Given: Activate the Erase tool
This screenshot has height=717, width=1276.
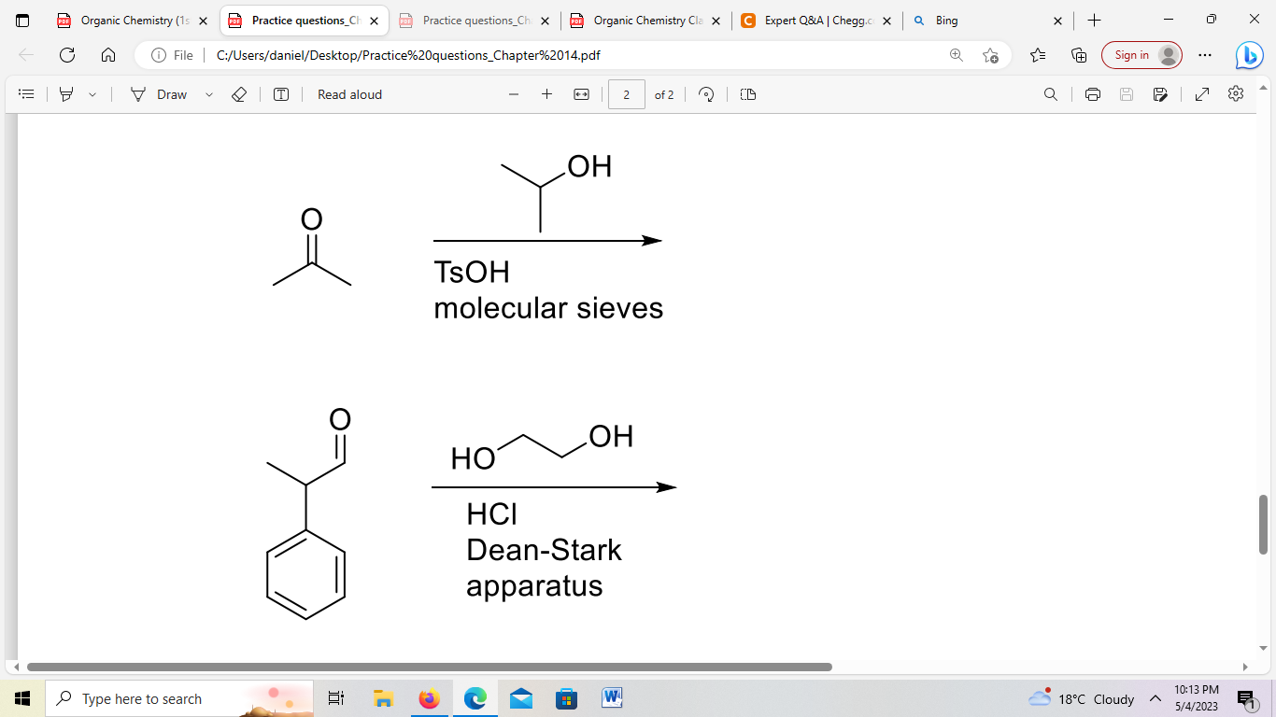Looking at the screenshot, I should (x=239, y=93).
